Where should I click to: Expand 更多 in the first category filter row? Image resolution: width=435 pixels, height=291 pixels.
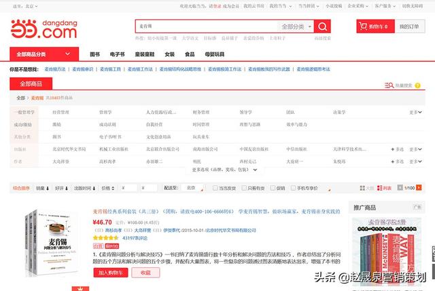tap(415, 112)
